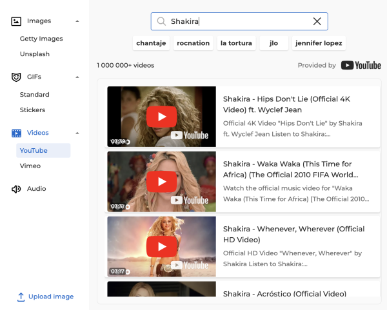Select Getty Images in the sidebar

pyautogui.click(x=41, y=39)
